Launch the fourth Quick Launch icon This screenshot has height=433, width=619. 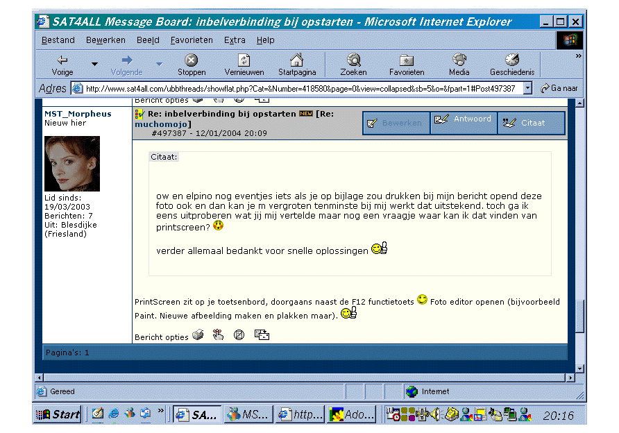[x=145, y=414]
